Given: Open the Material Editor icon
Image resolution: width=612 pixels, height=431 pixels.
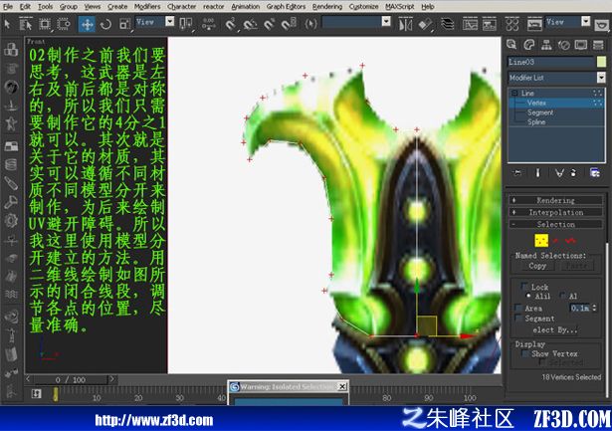Looking at the screenshot, I should [512, 24].
